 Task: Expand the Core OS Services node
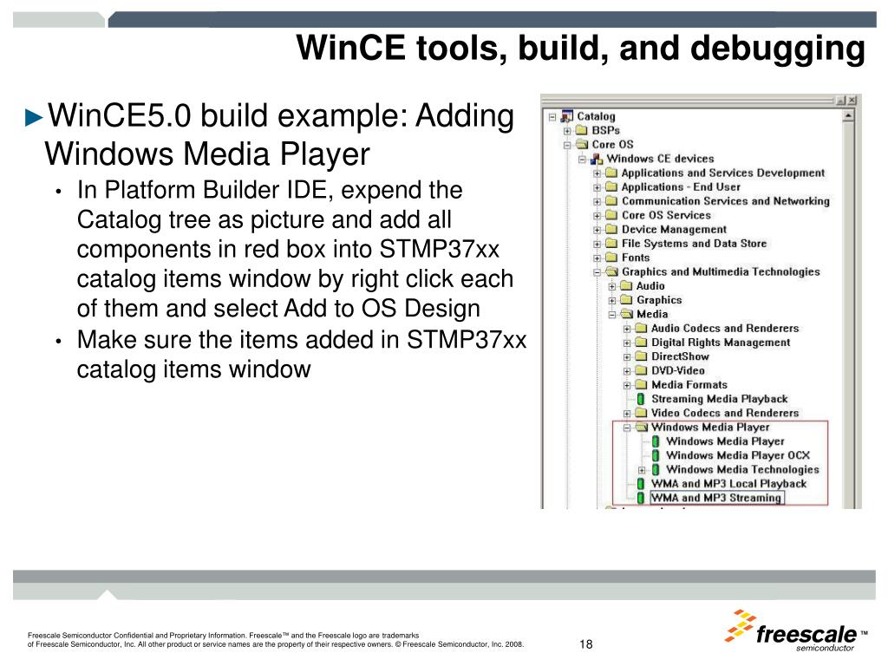(597, 216)
